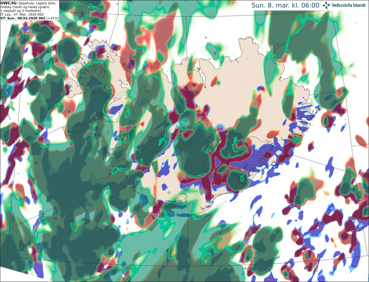The height and width of the screenshot is (282, 369).
Task: Click the 'IT: Lau.. 07. Mar.. 2026 06Z' line
Action: click(x=22, y=14)
